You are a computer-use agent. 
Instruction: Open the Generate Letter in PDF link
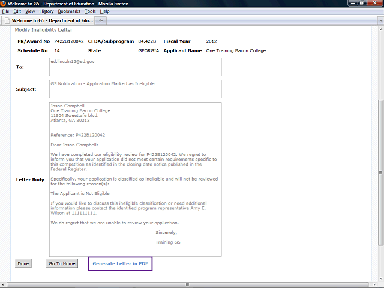click(120, 264)
